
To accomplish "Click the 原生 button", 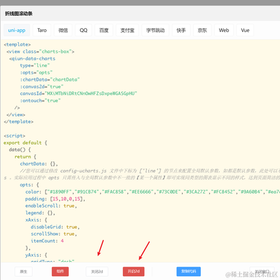I will (x=24, y=271).
